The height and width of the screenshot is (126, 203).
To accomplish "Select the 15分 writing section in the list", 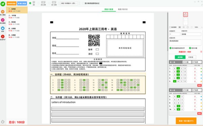I will (x=17, y=17).
